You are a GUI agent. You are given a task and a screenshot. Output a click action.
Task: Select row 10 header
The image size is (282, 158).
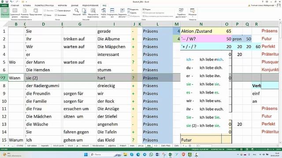pyautogui.click(x=4, y=101)
